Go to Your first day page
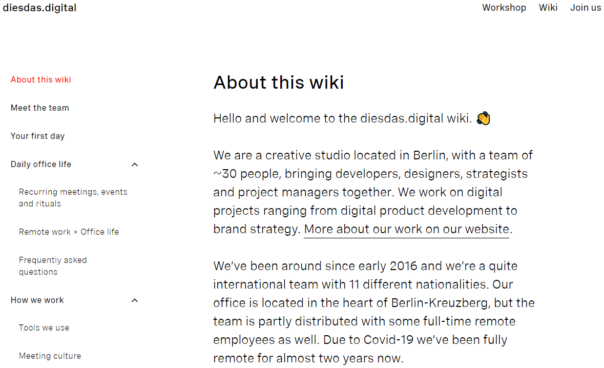604x368 pixels. tap(37, 136)
